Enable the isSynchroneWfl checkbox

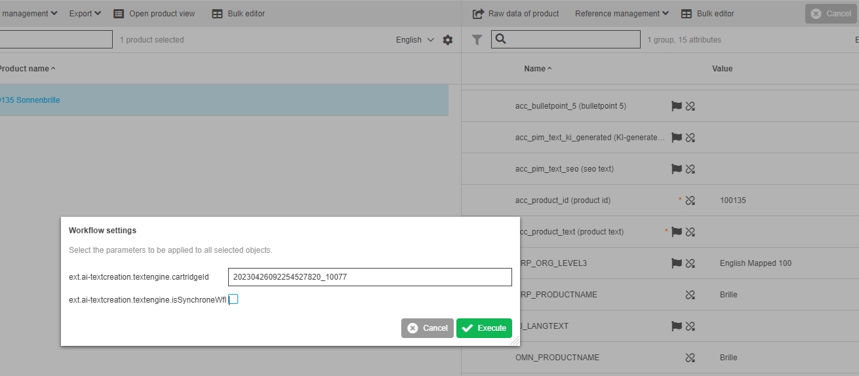pos(233,299)
